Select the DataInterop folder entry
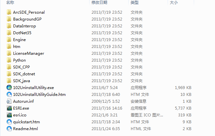Viewport: 215px width, 136px height. (25, 26)
